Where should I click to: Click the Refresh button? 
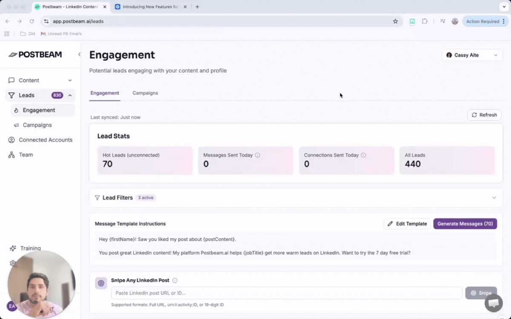click(484, 115)
